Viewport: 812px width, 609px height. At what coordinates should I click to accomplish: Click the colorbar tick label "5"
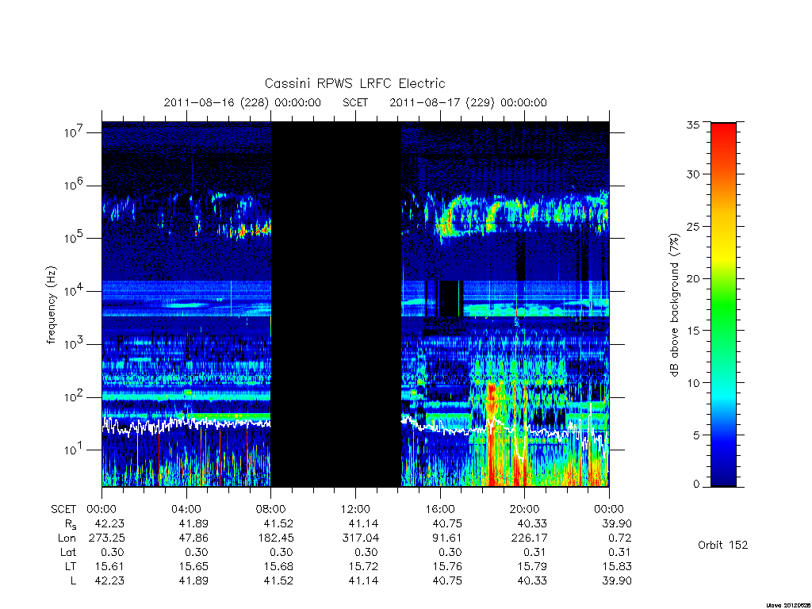(x=695, y=435)
